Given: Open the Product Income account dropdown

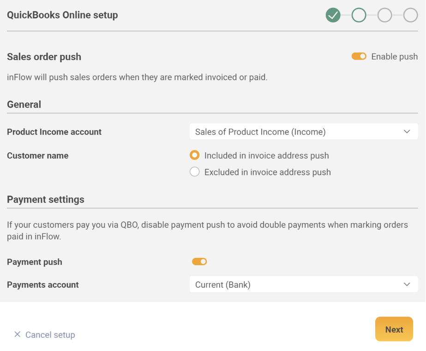Looking at the screenshot, I should [304, 131].
